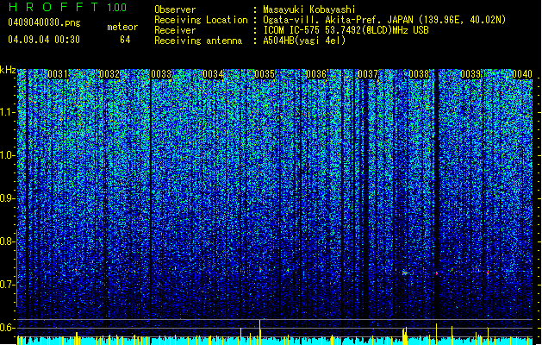
Task: Click the Receiver label
Action: 175,30
